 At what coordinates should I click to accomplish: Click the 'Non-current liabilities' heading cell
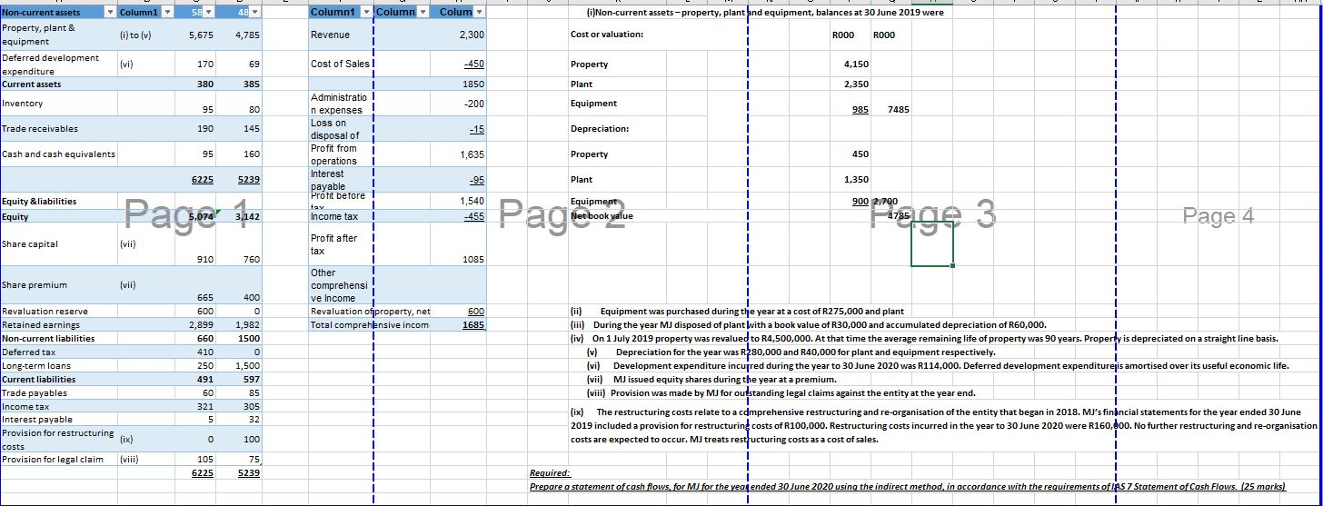tap(59, 338)
